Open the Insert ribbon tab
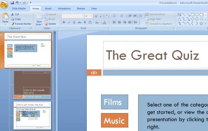 [x=48, y=9]
